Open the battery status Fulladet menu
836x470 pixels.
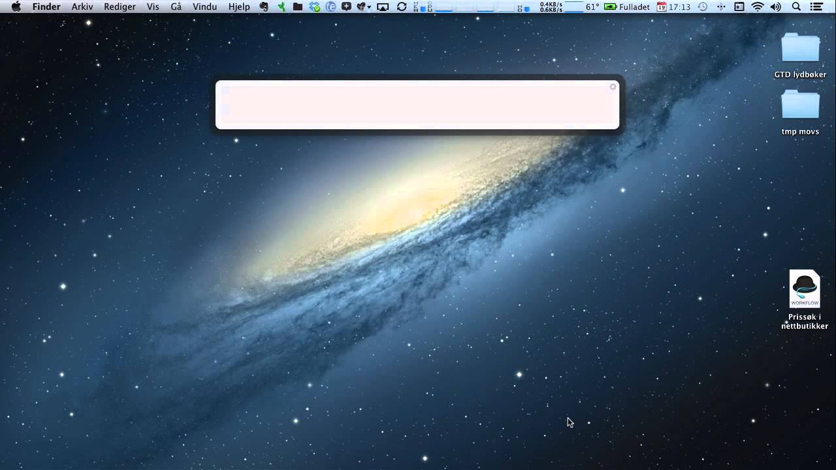click(627, 7)
